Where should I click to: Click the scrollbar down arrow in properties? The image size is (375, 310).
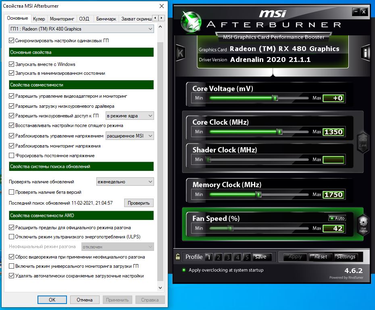click(x=160, y=288)
